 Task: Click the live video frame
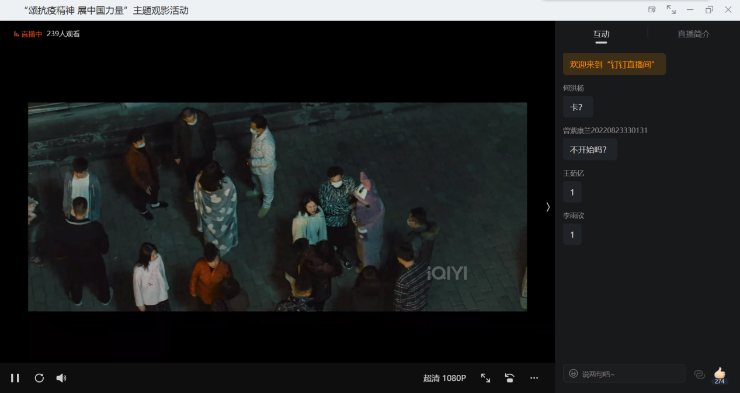[x=277, y=207]
